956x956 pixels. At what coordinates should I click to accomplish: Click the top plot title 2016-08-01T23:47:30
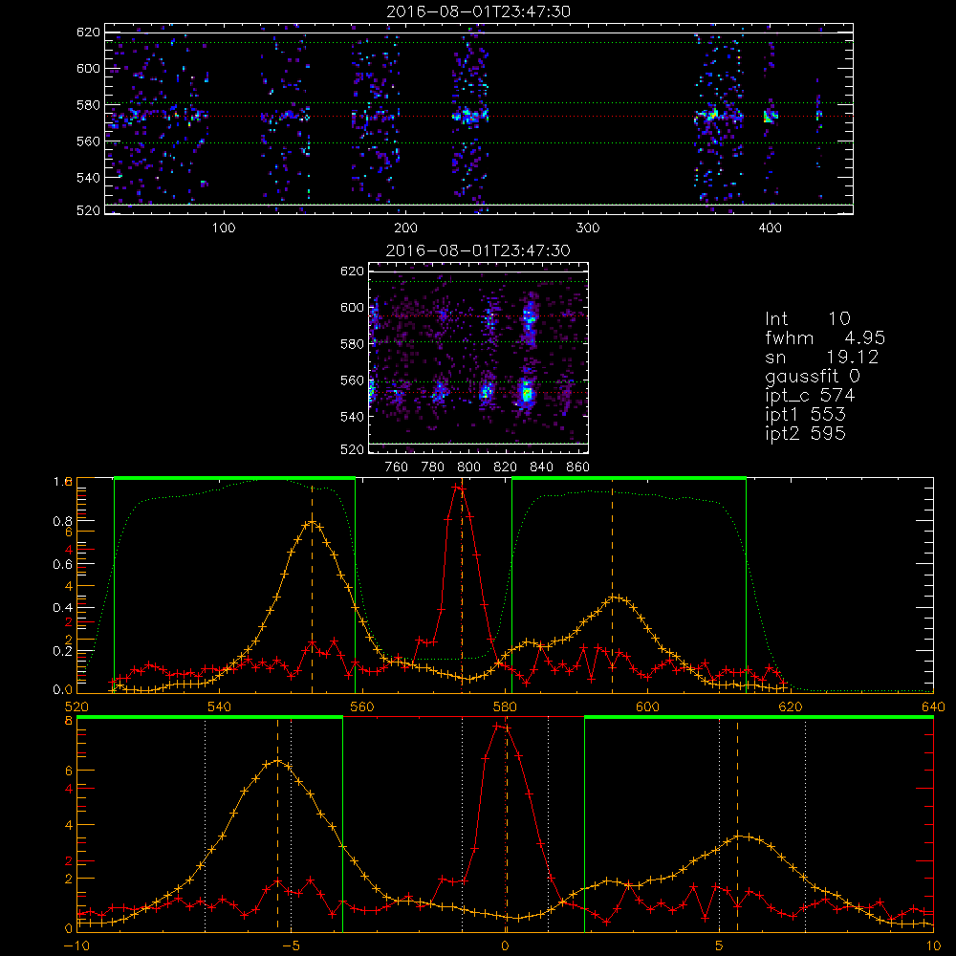(x=479, y=11)
